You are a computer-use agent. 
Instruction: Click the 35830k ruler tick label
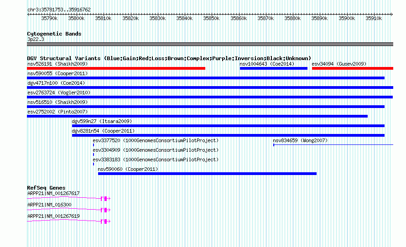(157, 18)
